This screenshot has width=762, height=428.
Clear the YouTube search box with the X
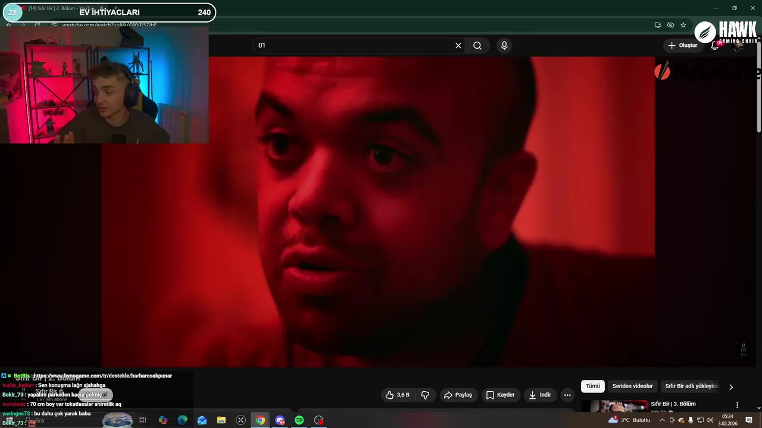(x=458, y=46)
